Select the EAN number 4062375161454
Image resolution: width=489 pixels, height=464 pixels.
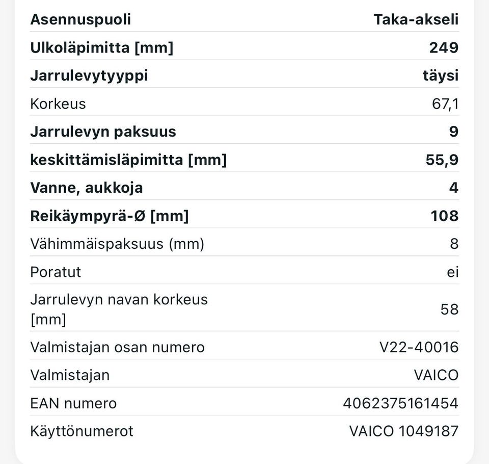[x=400, y=403]
